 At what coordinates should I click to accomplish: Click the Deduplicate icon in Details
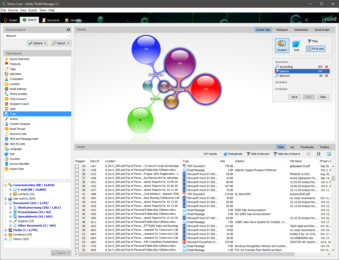(225, 154)
